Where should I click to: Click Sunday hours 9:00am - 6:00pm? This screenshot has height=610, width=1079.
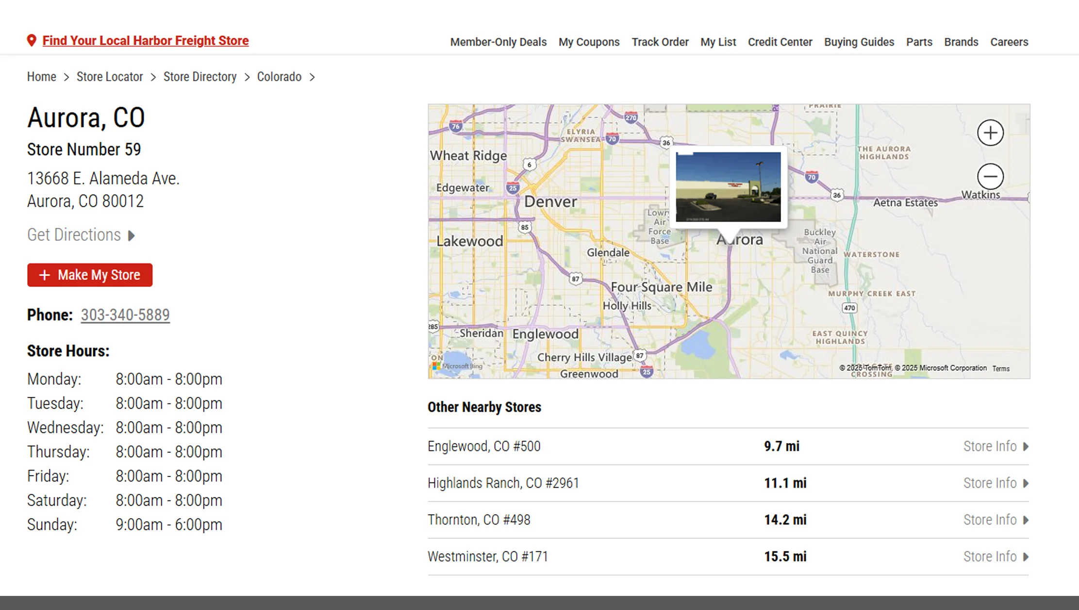tap(169, 525)
